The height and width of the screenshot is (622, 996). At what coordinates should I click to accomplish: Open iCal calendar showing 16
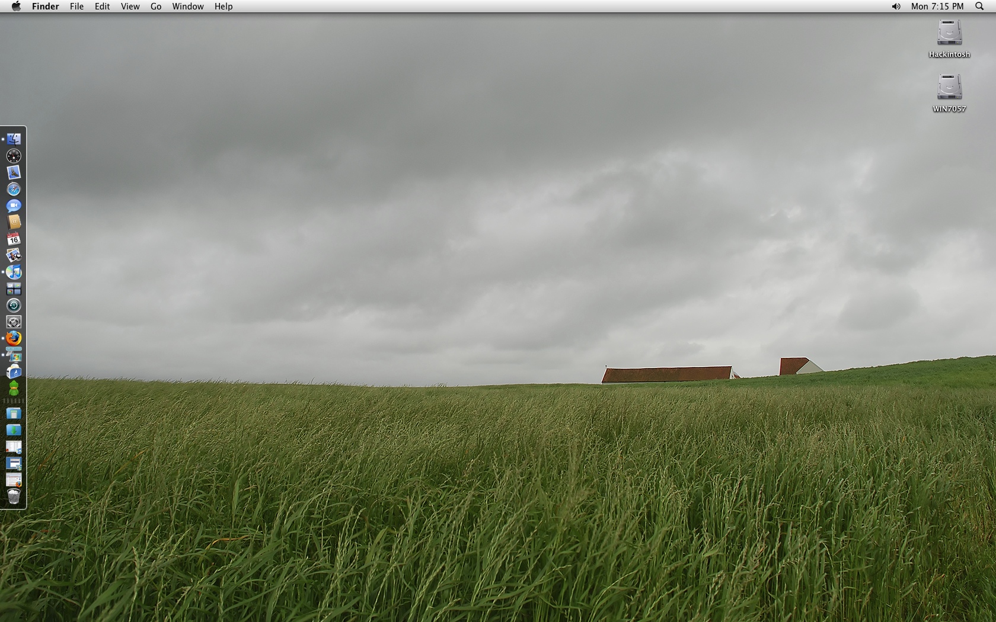click(x=14, y=239)
